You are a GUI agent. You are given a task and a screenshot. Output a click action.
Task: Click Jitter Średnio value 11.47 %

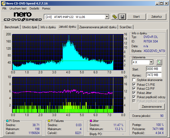click(x=118, y=125)
